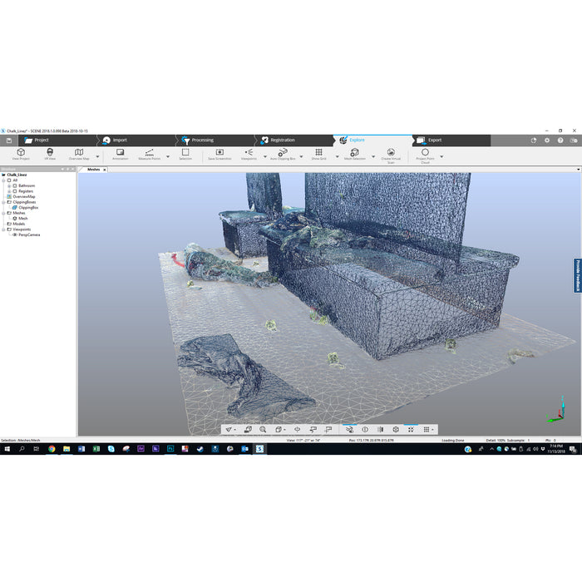Toggle Mesh Selection mode
Image resolution: width=582 pixels, height=582 pixels.
click(x=354, y=154)
